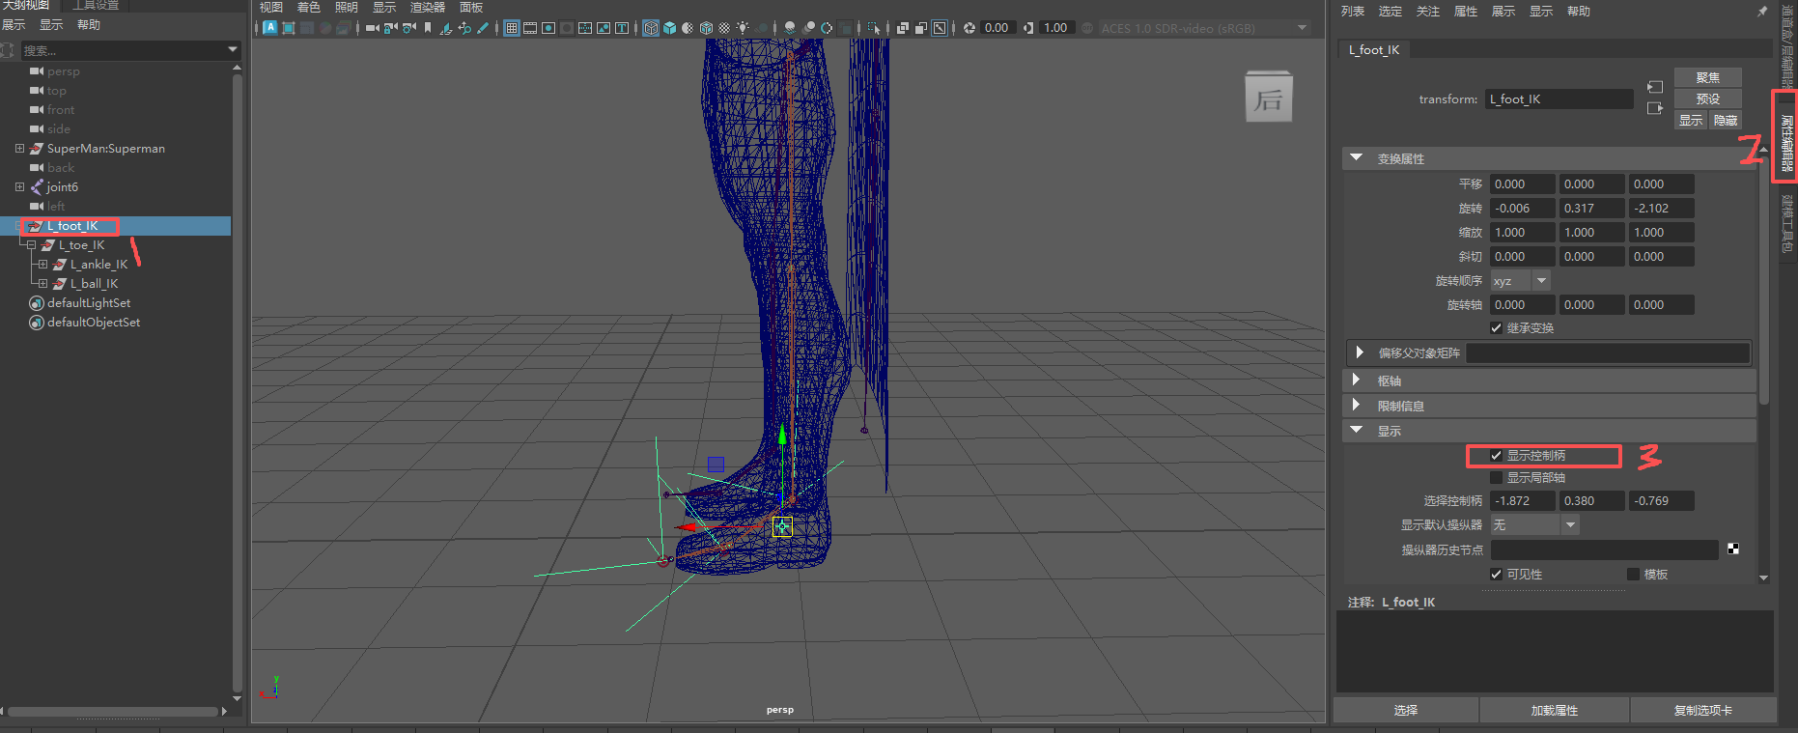Toggle the resolution gate icon
This screenshot has height=733, width=1798.
(x=548, y=28)
